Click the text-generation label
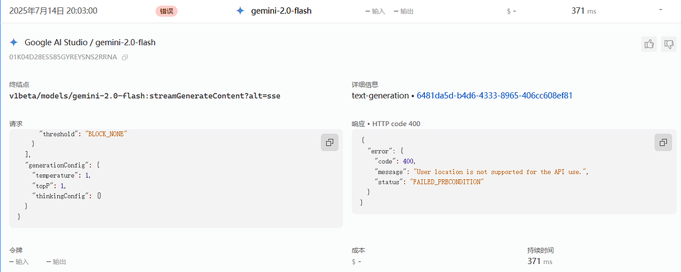The image size is (681, 272). coord(380,96)
